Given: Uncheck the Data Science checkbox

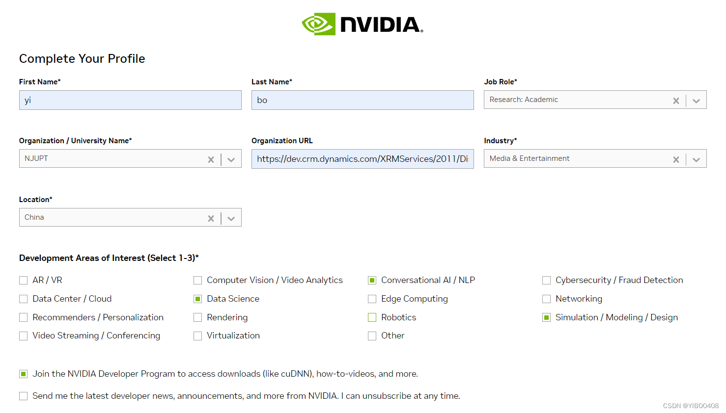Looking at the screenshot, I should tap(197, 299).
